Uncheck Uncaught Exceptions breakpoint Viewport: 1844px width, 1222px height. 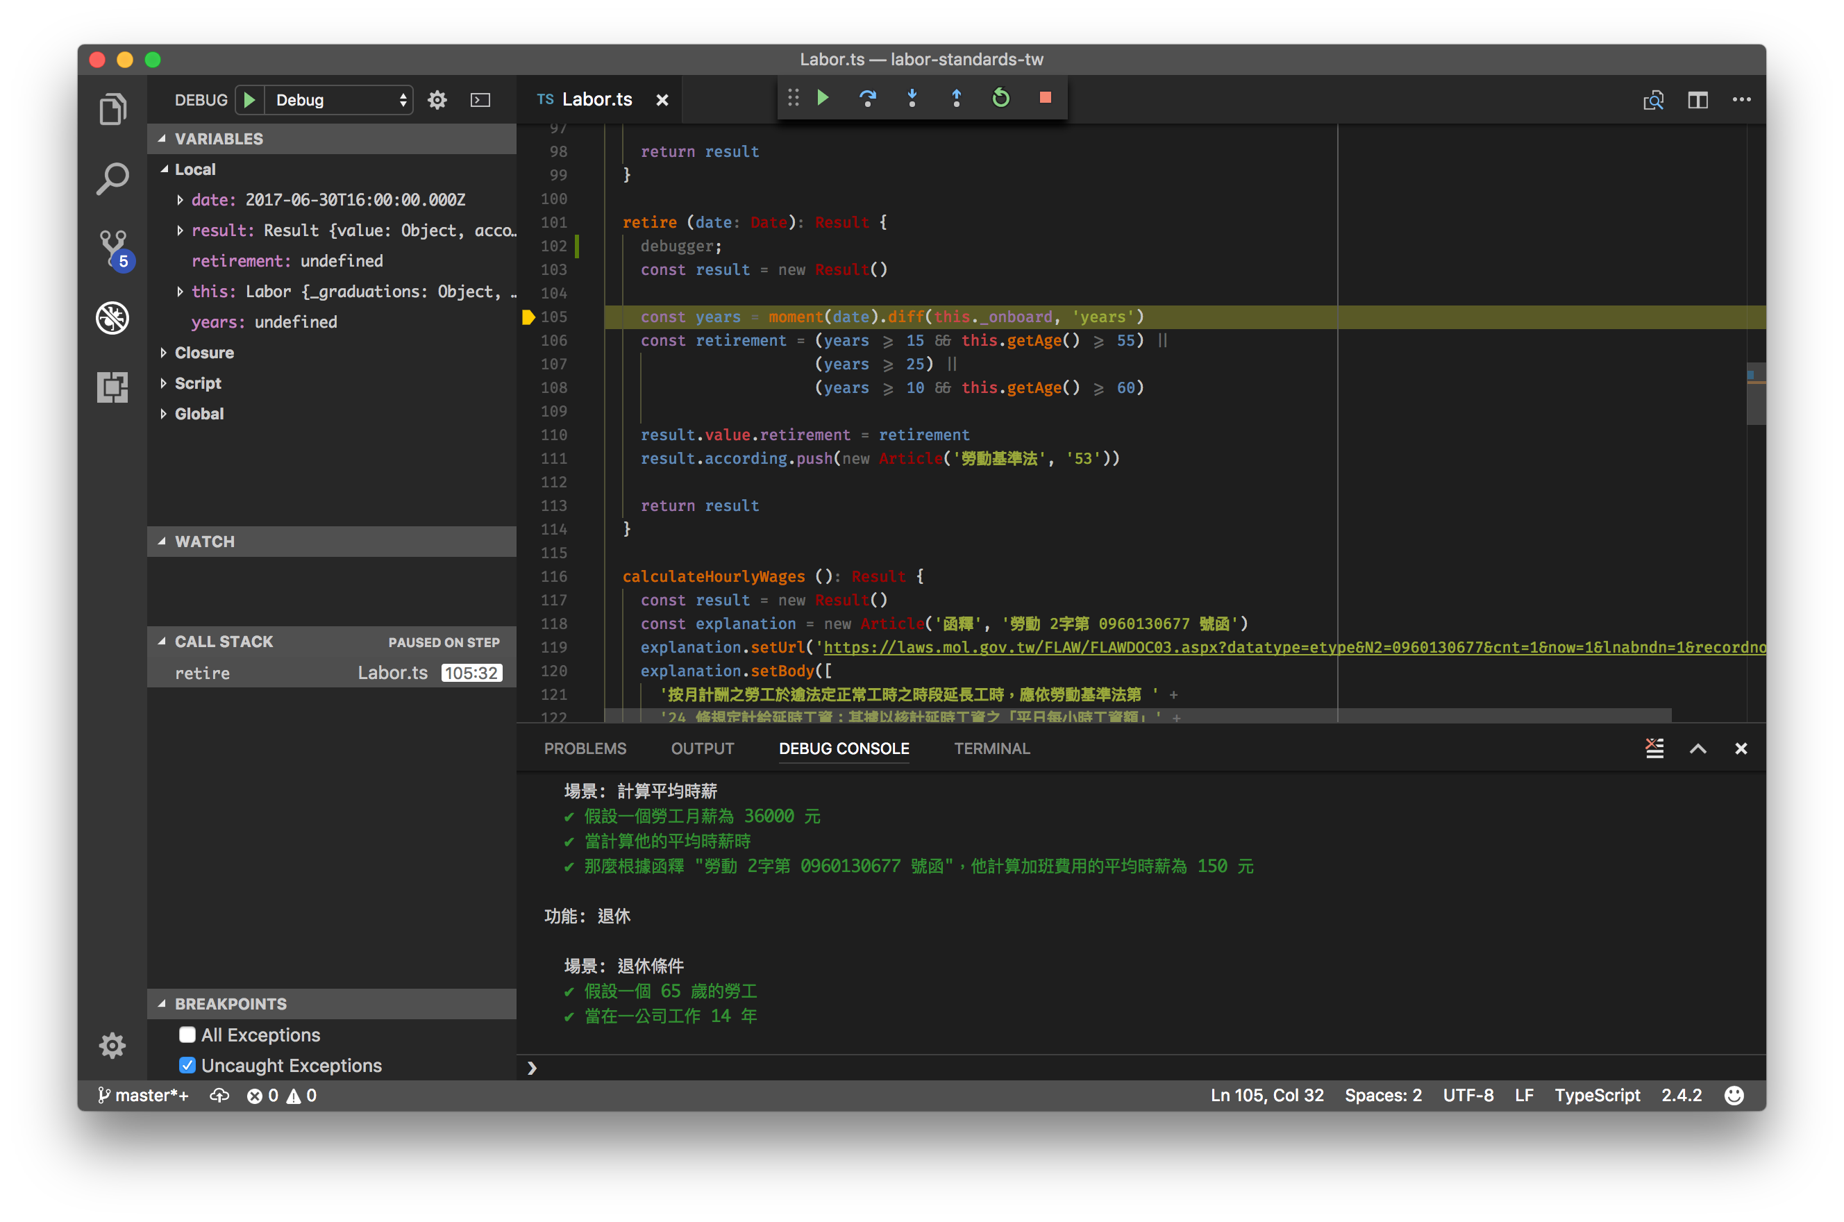coord(187,1065)
